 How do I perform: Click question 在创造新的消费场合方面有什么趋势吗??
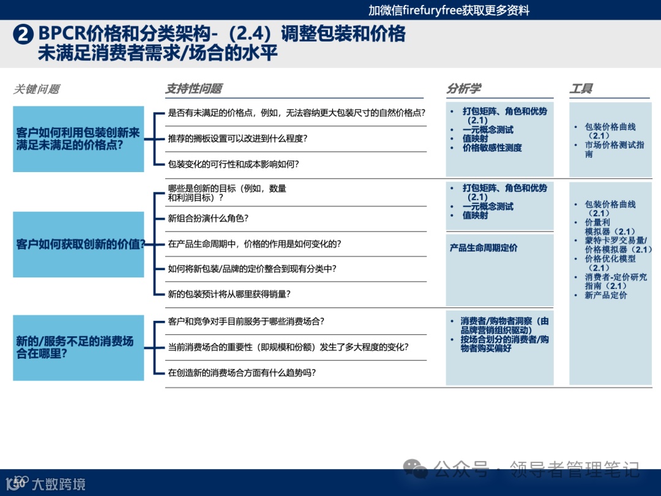[242, 372]
